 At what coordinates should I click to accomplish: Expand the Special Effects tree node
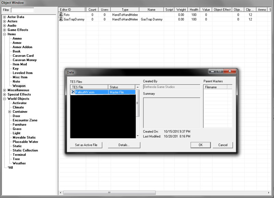tap(4, 95)
